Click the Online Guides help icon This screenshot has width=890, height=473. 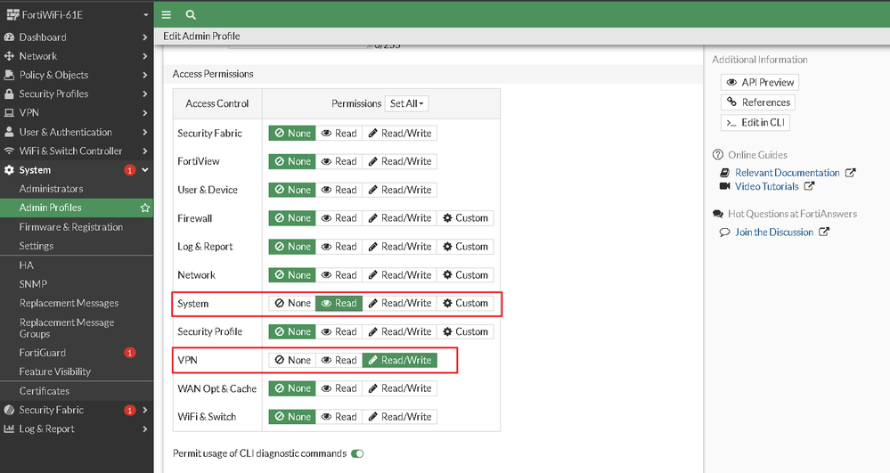pyautogui.click(x=718, y=154)
